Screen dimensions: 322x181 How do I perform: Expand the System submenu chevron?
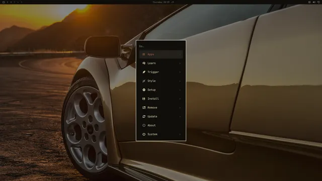(180, 134)
